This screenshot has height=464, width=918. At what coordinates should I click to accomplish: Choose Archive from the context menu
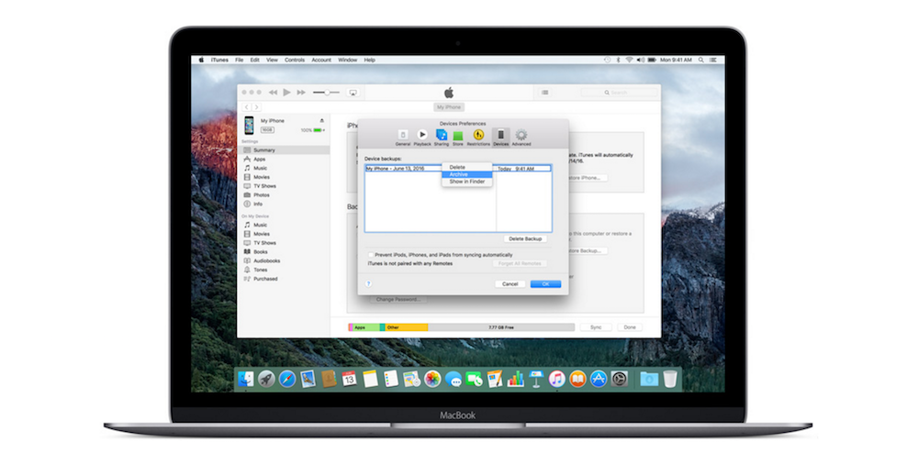coord(466,174)
